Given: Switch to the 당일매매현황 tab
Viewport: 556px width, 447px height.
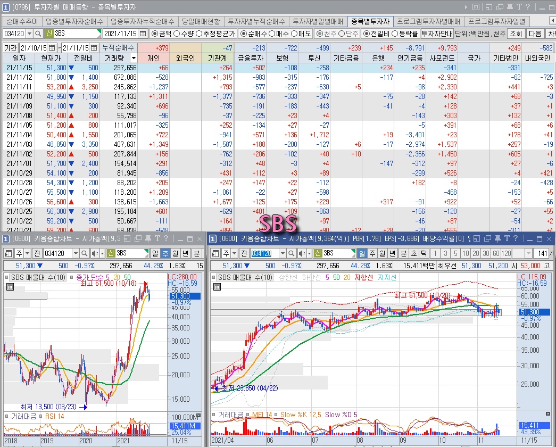Looking at the screenshot, I should [201, 21].
